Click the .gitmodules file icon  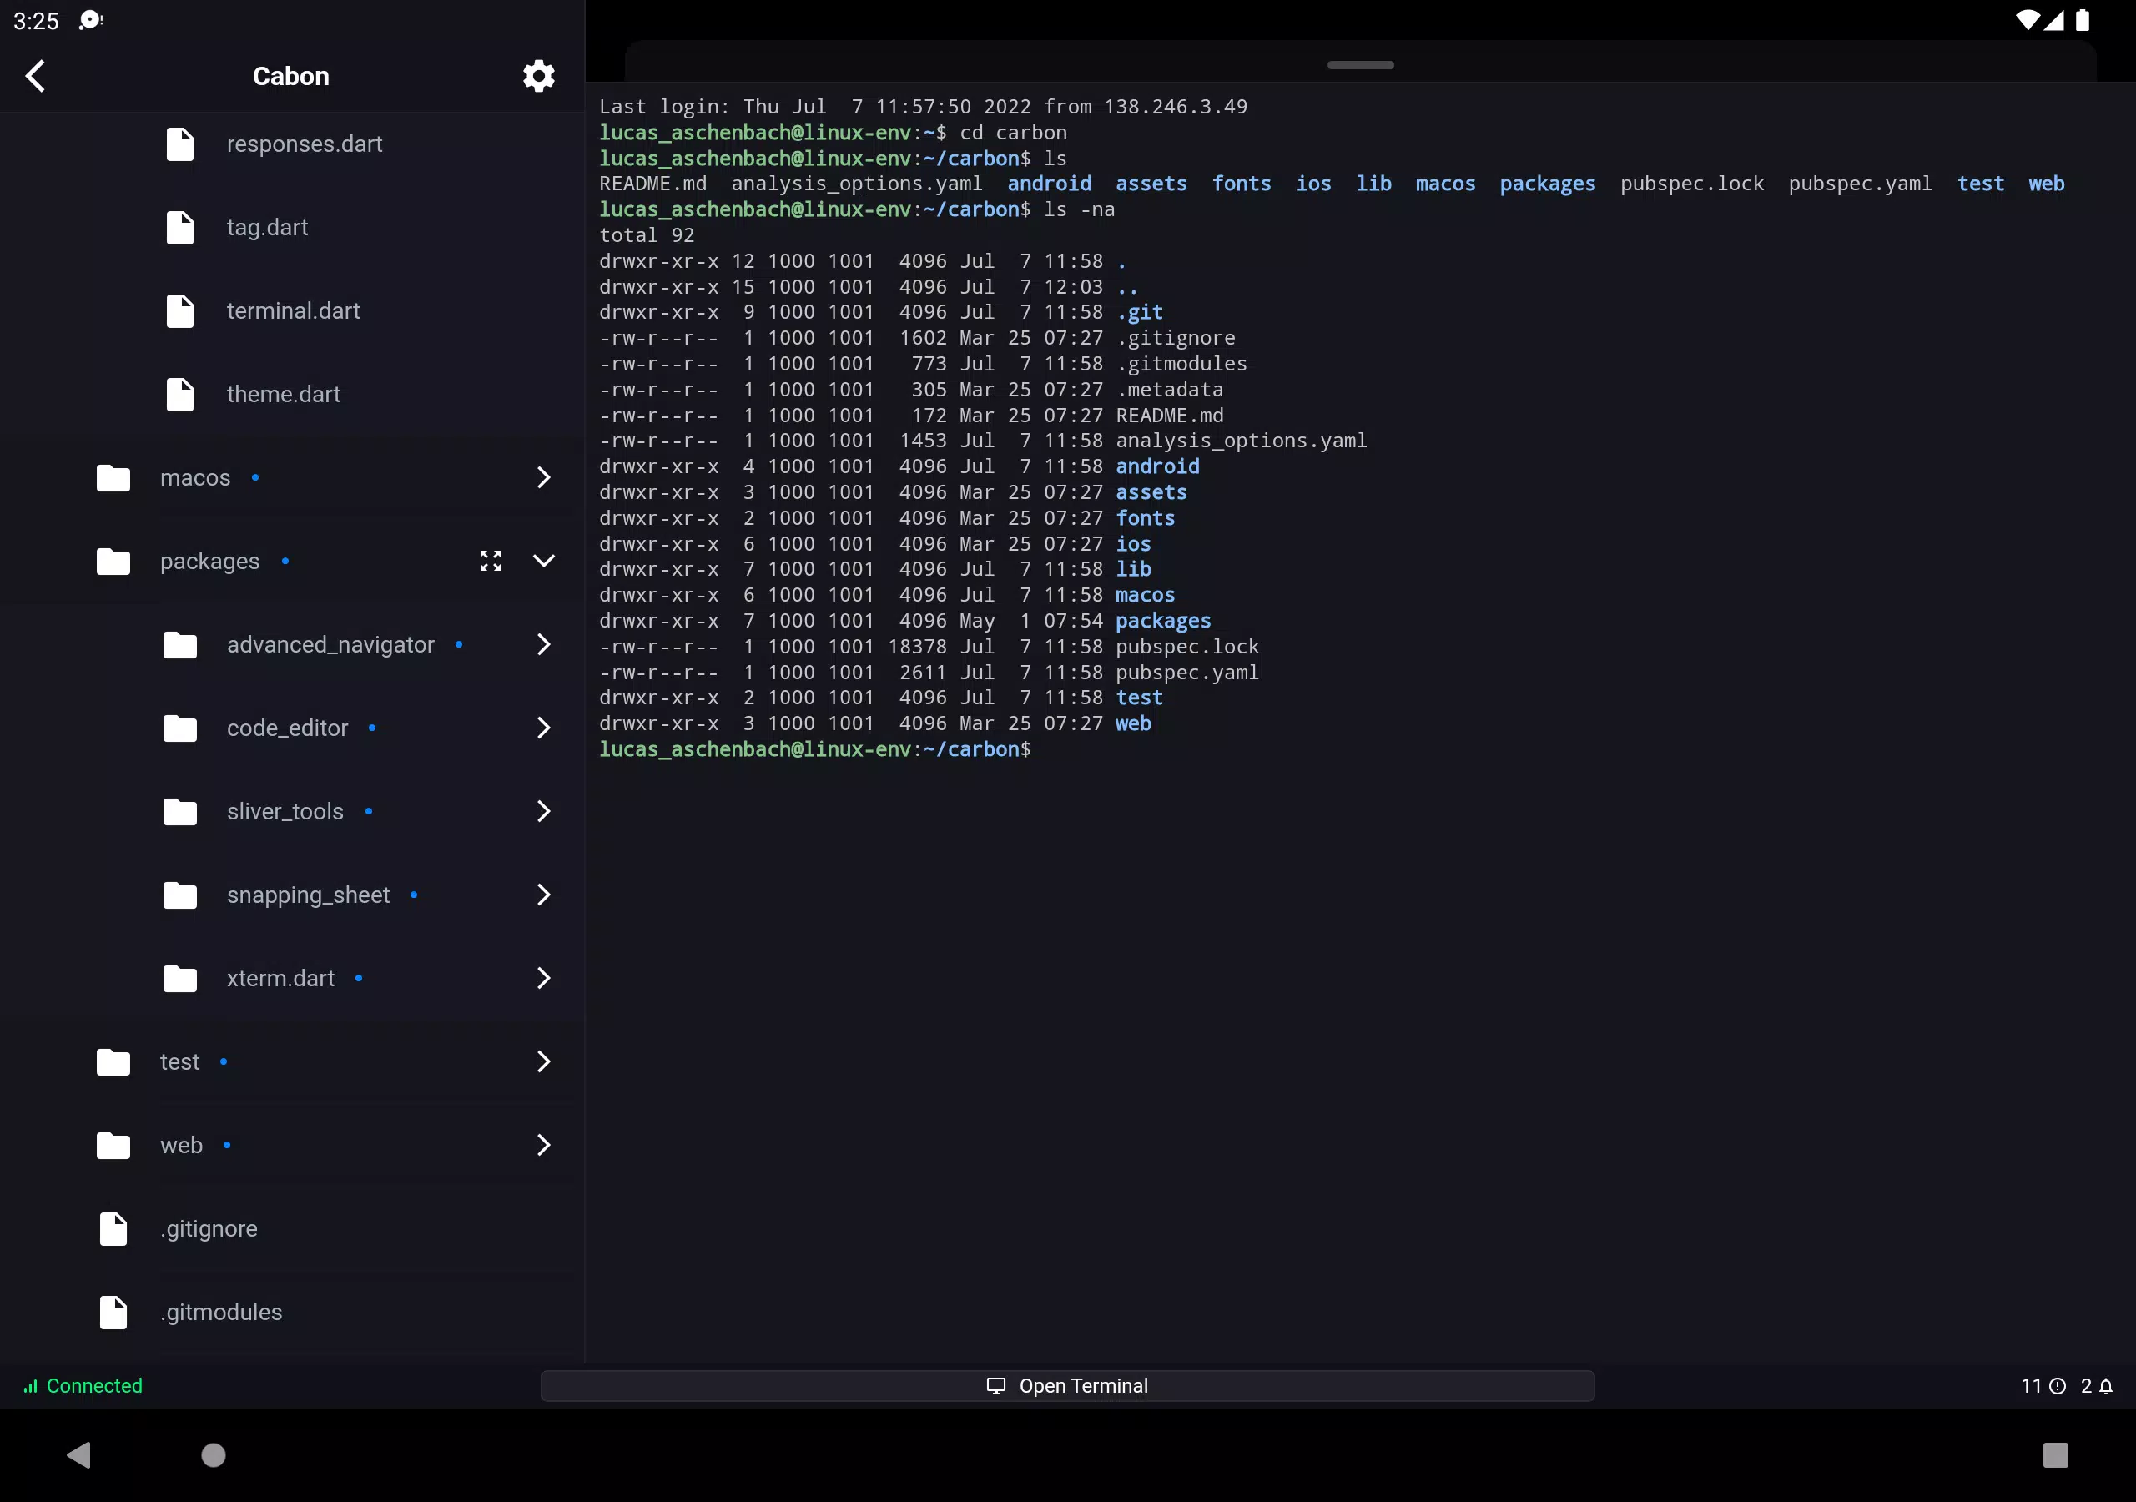pyautogui.click(x=113, y=1312)
